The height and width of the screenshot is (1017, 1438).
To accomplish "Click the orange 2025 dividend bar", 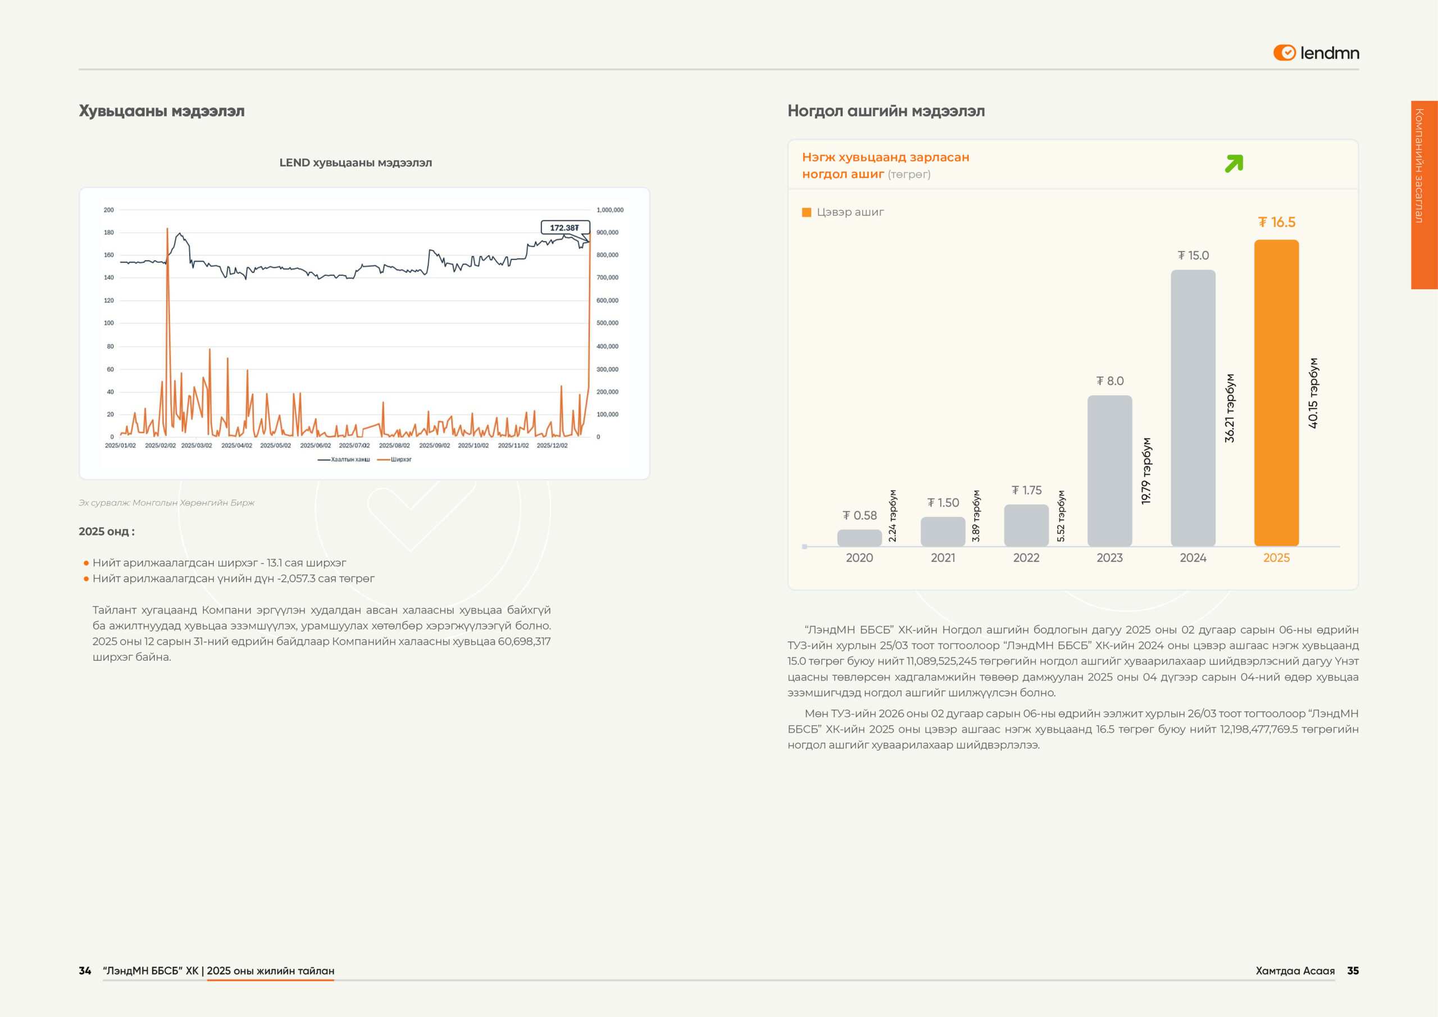I will pyautogui.click(x=1276, y=393).
